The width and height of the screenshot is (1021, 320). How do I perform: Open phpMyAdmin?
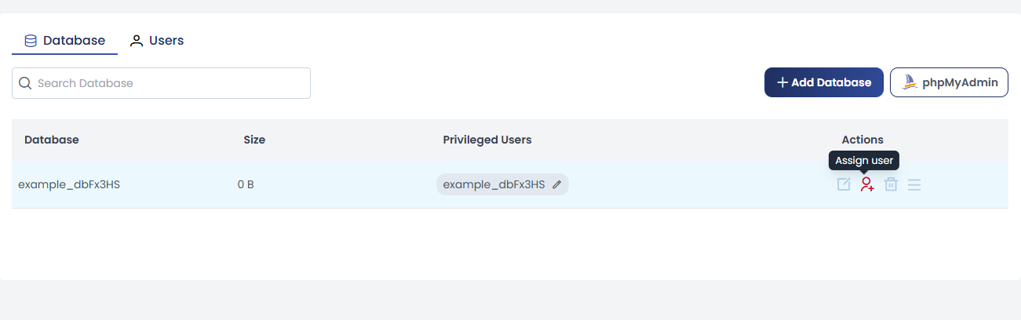pyautogui.click(x=949, y=82)
